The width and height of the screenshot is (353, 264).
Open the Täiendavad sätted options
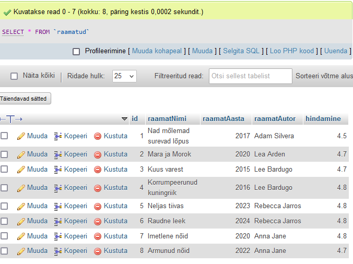click(25, 98)
